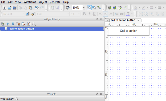This screenshot has height=101, width=166.
Task: Click the line color pen icon
Action: 143,8
